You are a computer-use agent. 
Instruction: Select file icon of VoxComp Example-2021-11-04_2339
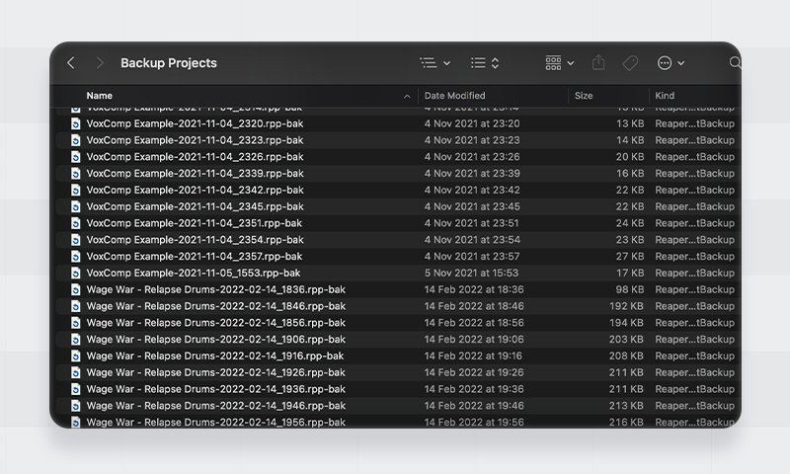click(76, 173)
